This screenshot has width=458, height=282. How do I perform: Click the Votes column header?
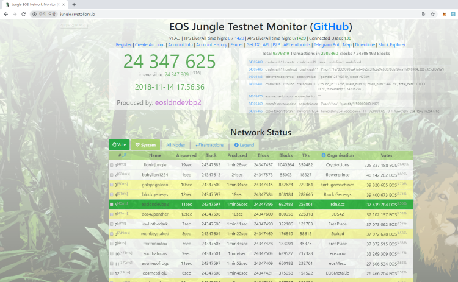click(x=386, y=155)
